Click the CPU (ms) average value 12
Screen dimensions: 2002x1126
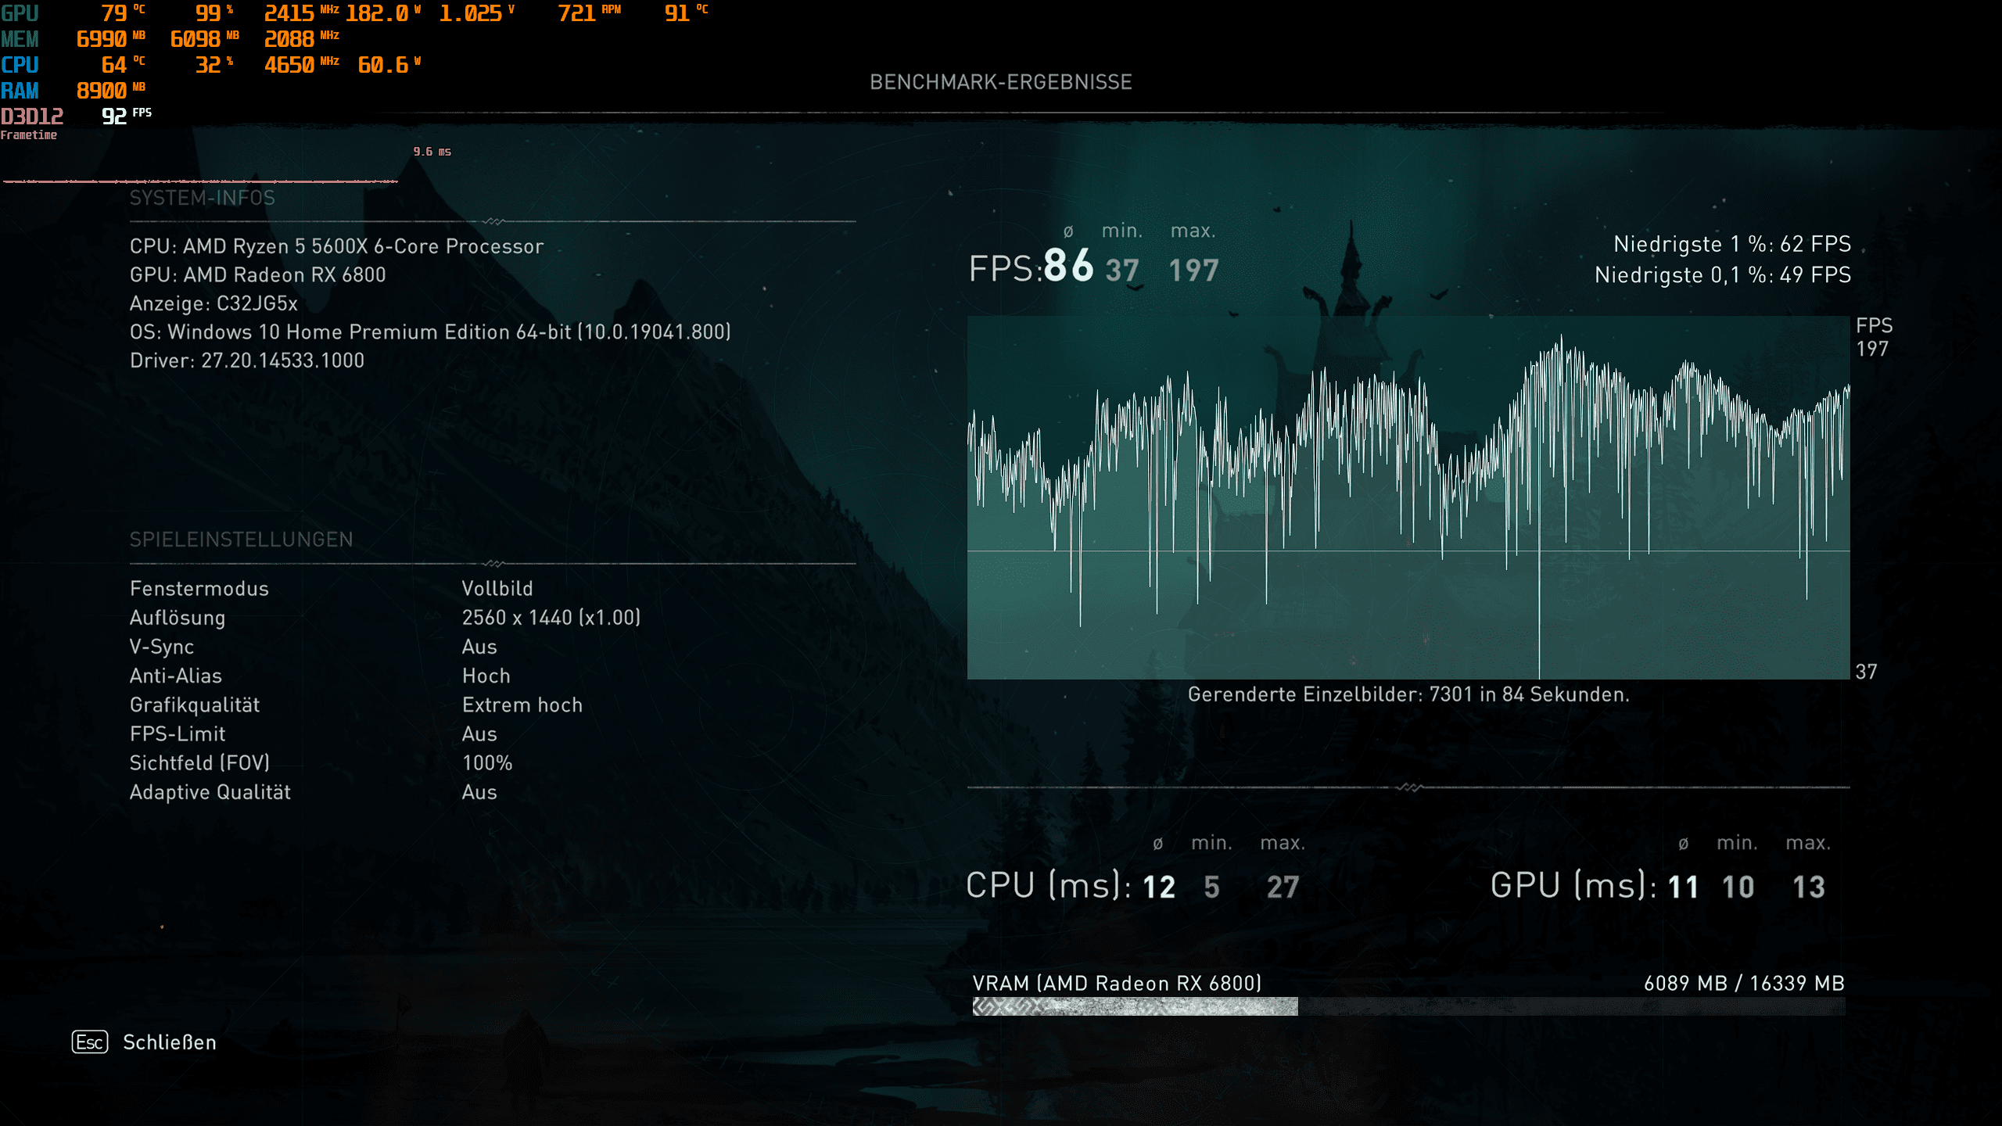coord(1159,887)
